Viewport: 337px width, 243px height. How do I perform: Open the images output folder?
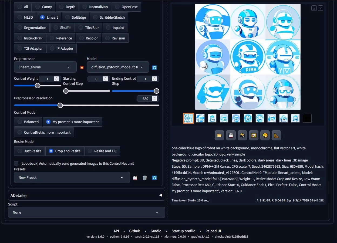pos(219,135)
